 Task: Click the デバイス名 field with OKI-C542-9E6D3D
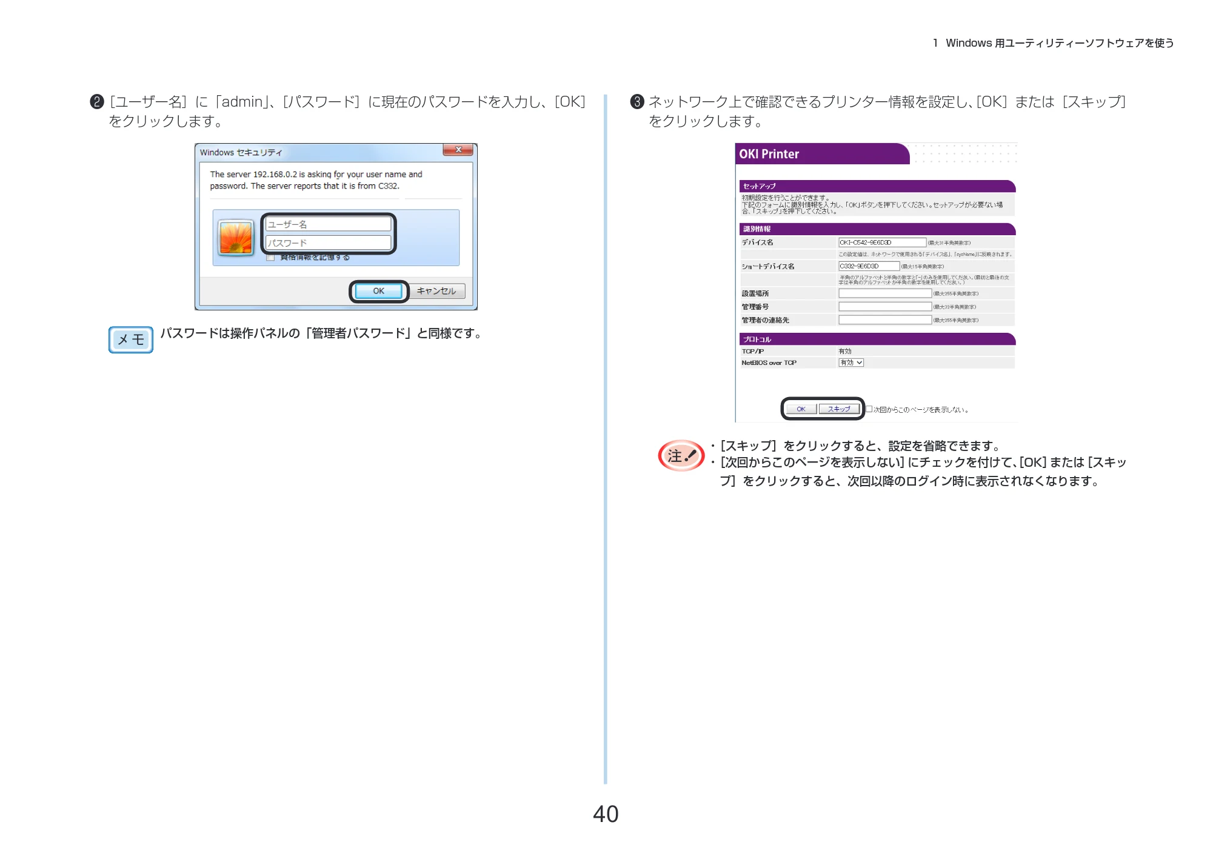click(x=882, y=242)
